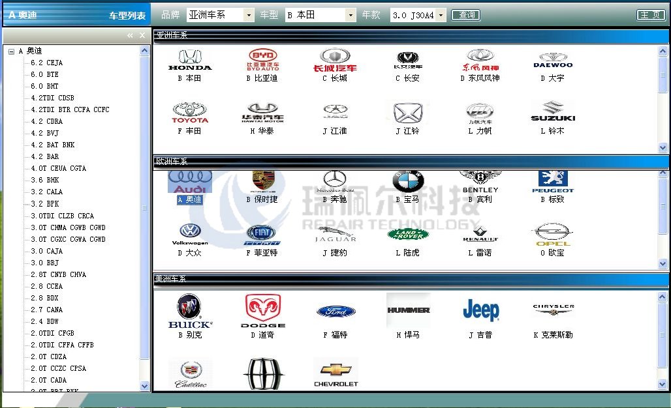Screen dimensions: 671x408
Task: Open the 品牌 brand dropdown
Action: 248,15
